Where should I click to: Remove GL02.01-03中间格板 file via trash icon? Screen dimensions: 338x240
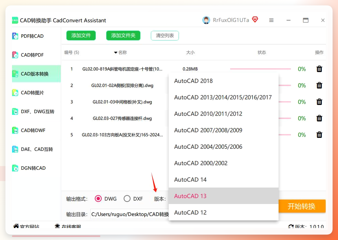point(319,102)
